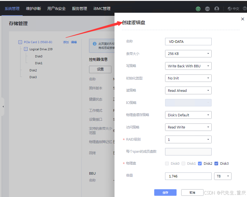Screen dimensions: 247x197
Task: Click the 容量 1.746 input field
Action: pos(188,176)
